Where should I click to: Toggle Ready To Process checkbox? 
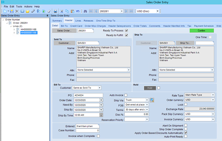tap(127, 31)
